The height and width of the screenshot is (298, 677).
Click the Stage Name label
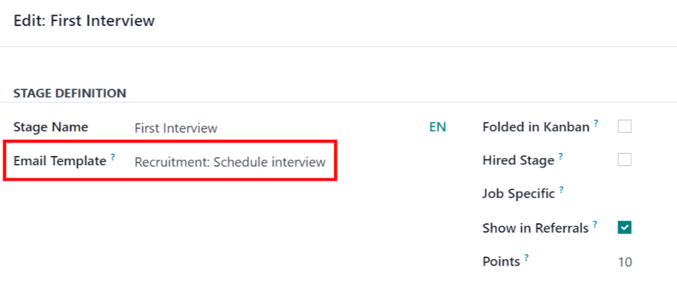[51, 128]
